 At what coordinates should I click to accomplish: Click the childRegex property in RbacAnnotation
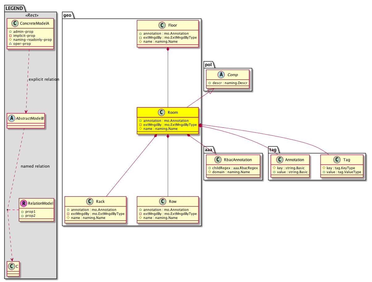point(233,167)
